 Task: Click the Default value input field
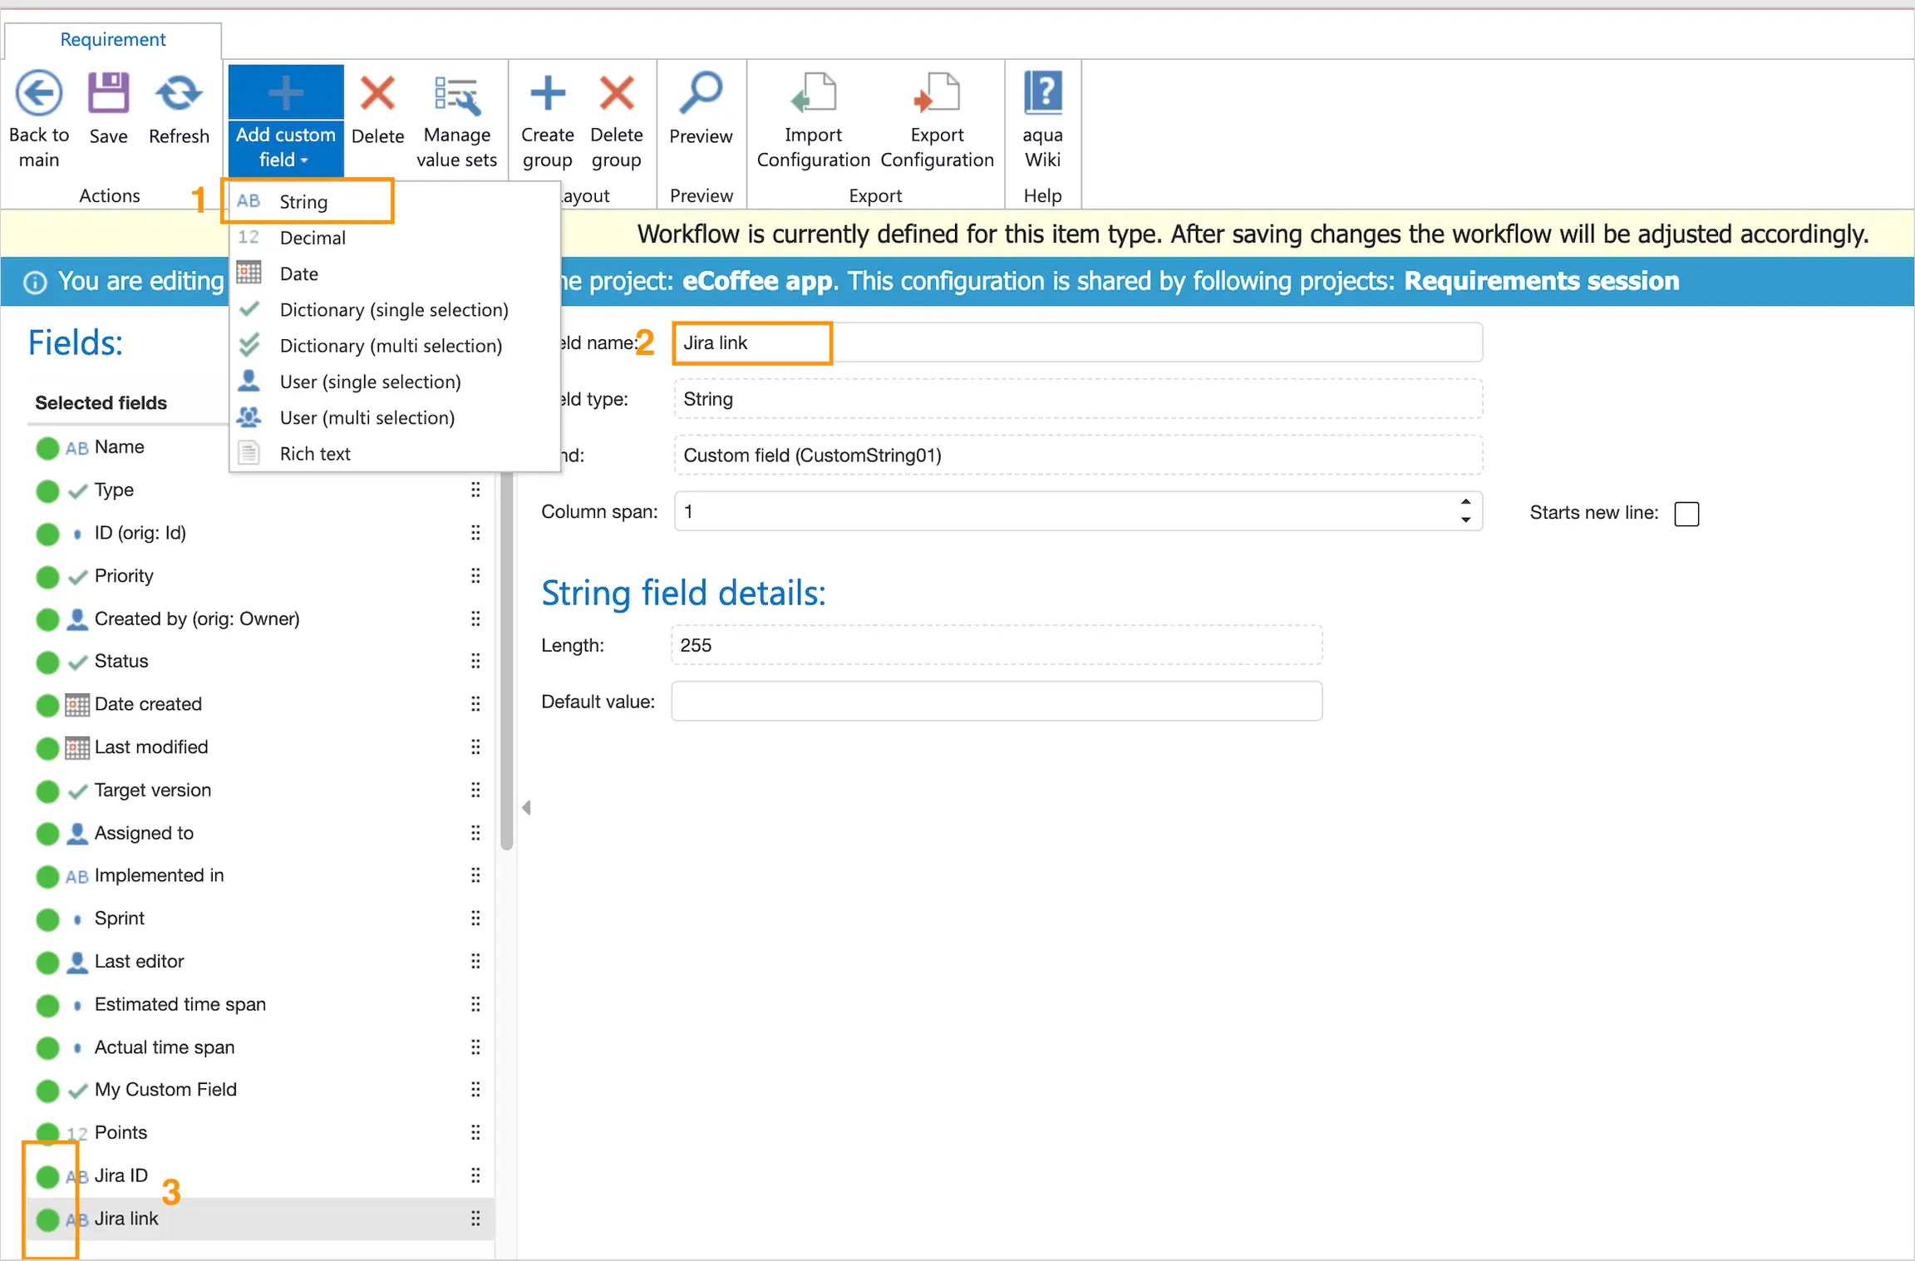click(996, 702)
